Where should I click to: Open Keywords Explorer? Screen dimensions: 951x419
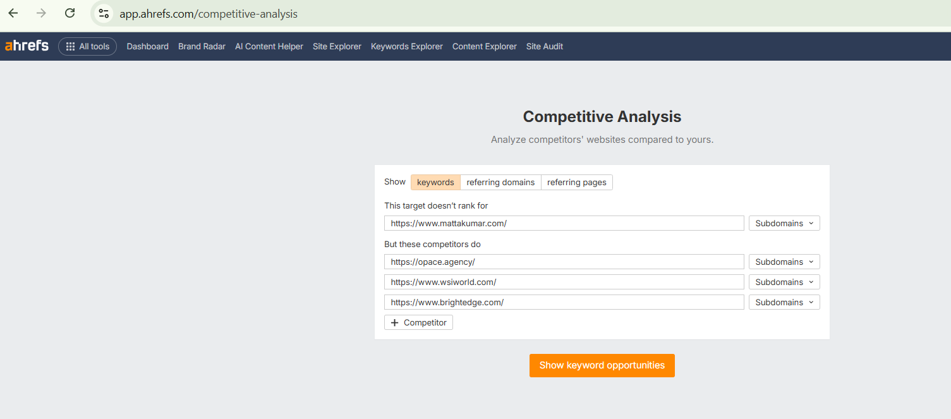[x=407, y=46]
